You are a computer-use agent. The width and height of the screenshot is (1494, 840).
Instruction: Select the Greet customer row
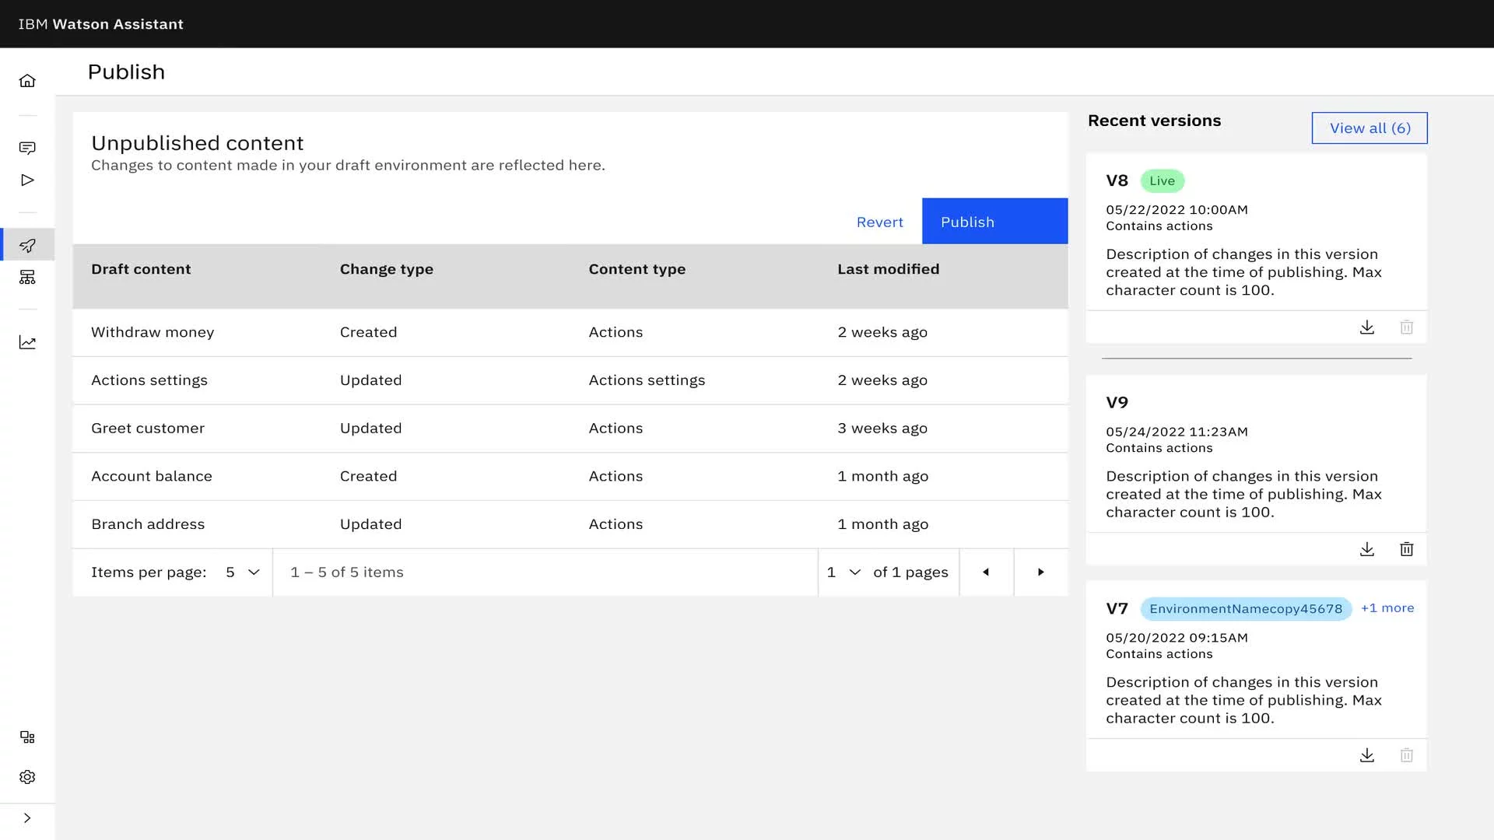tap(570, 429)
